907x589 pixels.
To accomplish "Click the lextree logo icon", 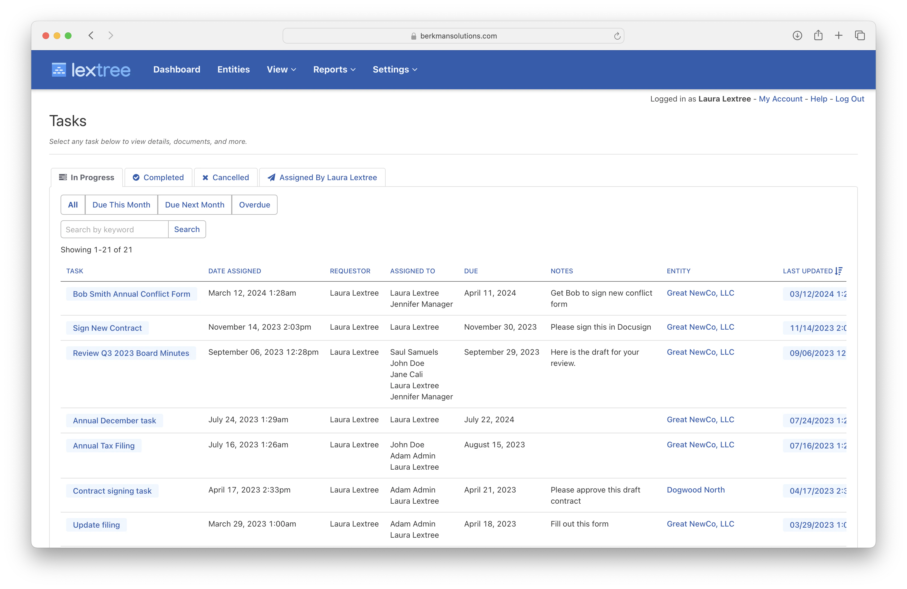I will click(x=59, y=69).
